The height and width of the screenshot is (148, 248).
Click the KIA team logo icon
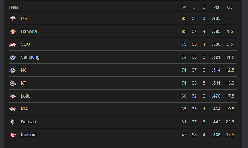click(x=12, y=109)
